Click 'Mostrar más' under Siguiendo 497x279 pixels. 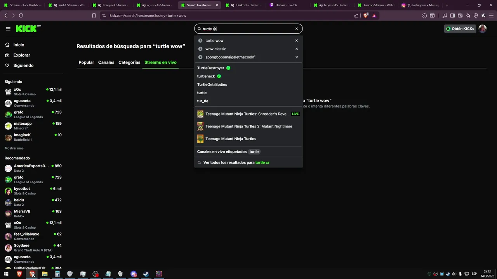(14, 148)
